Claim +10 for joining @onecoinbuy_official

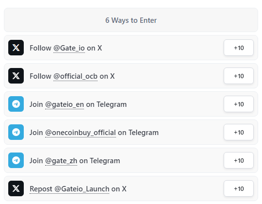click(x=239, y=132)
